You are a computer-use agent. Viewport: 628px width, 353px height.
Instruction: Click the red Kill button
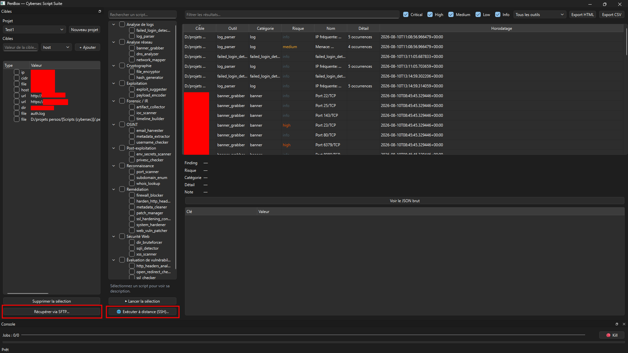coord(612,335)
